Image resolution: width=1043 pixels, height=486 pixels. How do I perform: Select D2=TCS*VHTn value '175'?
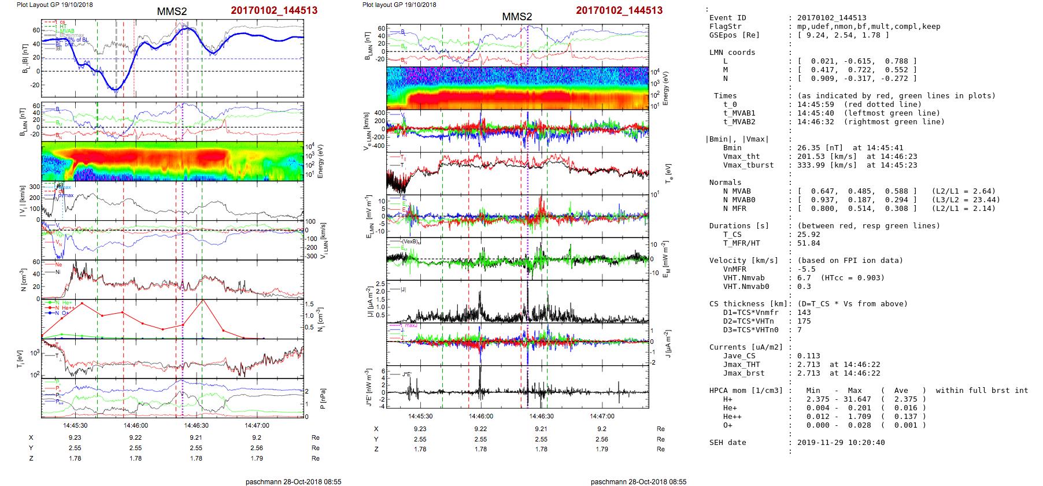click(x=804, y=321)
